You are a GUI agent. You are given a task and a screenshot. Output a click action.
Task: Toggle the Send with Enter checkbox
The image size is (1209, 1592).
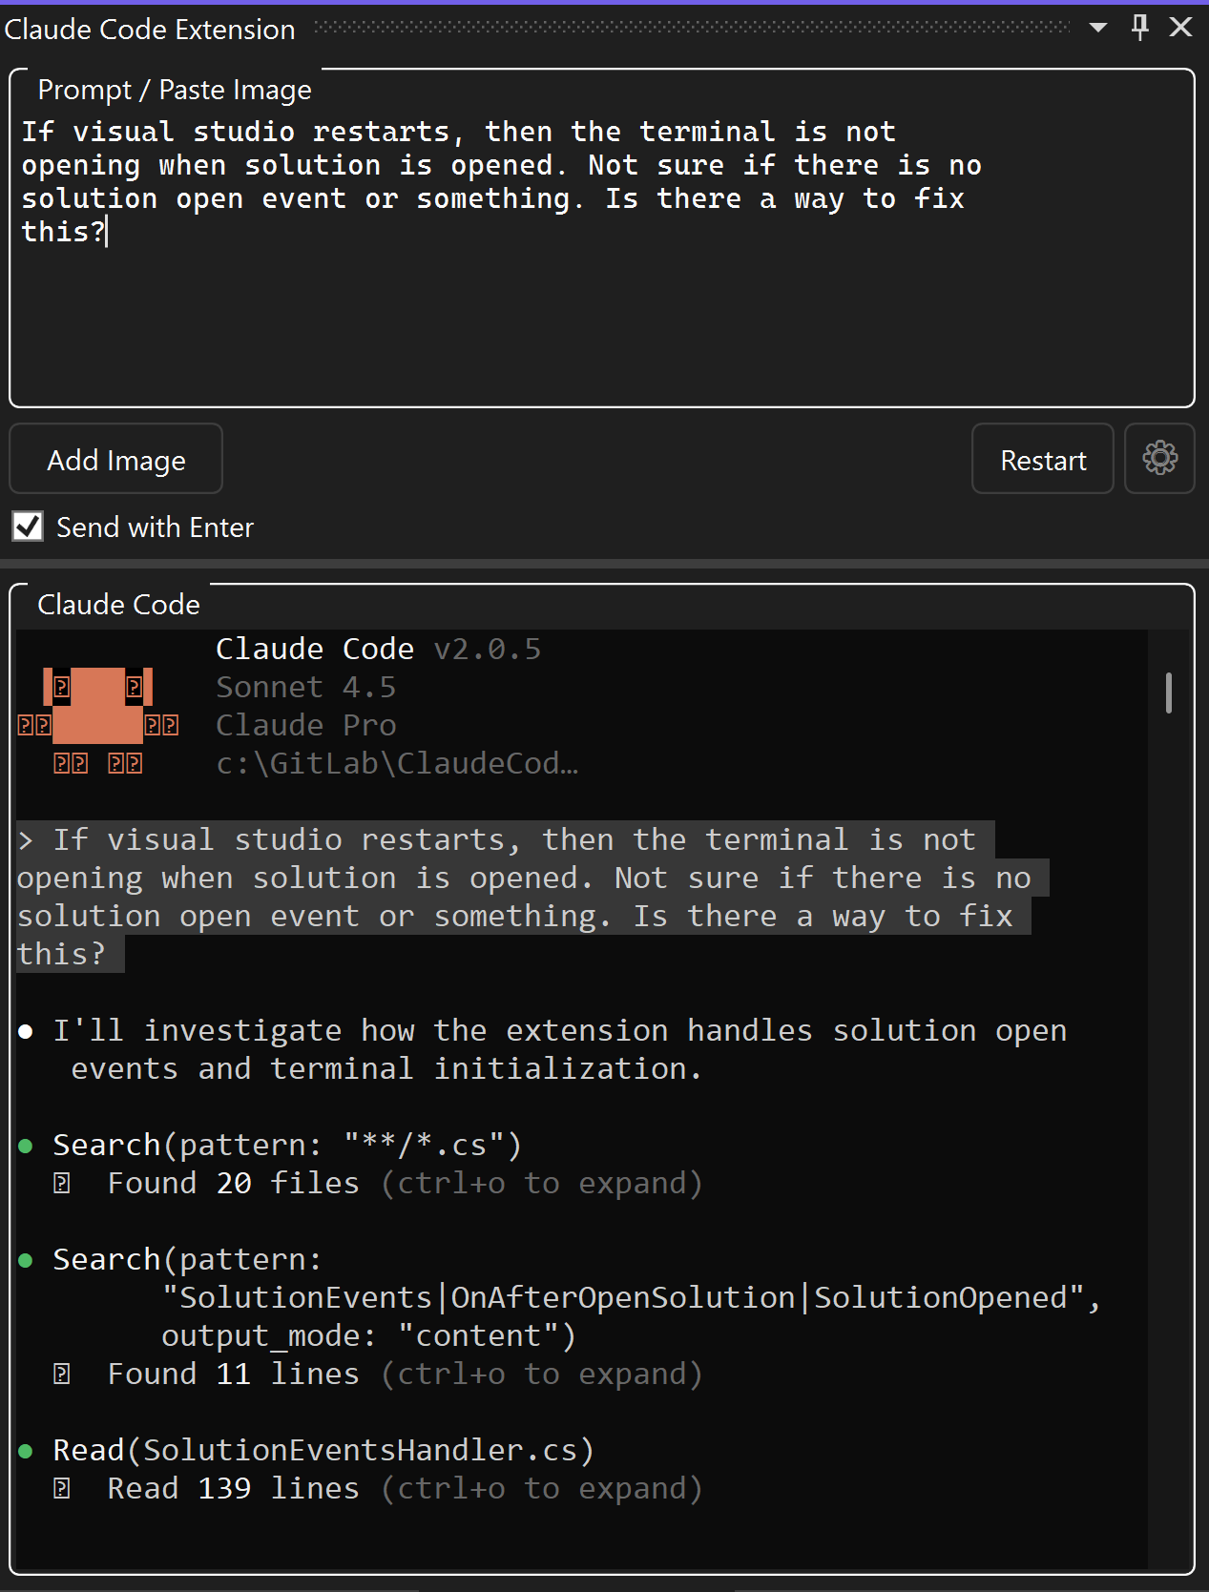pos(28,526)
